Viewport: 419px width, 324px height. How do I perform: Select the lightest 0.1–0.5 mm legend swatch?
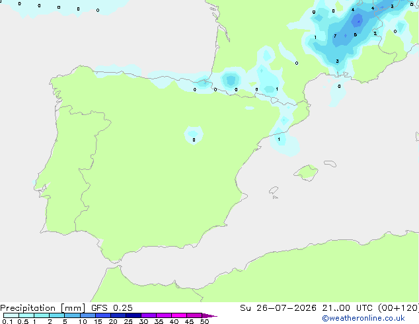11,315
